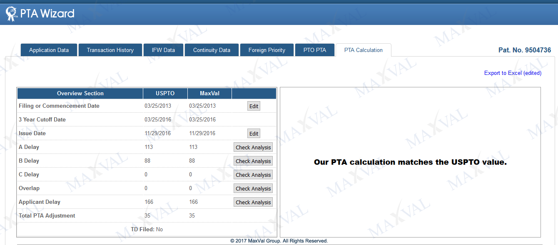Click USPTO filing date 03/25/2013
The image size is (558, 245).
tap(158, 106)
